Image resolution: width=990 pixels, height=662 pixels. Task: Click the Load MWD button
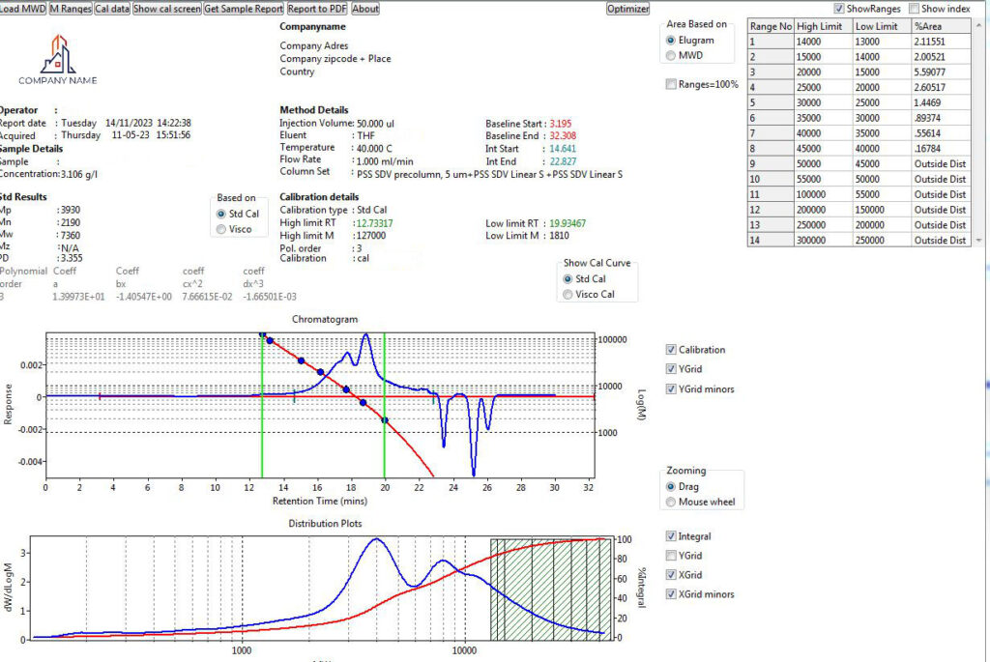pyautogui.click(x=22, y=9)
